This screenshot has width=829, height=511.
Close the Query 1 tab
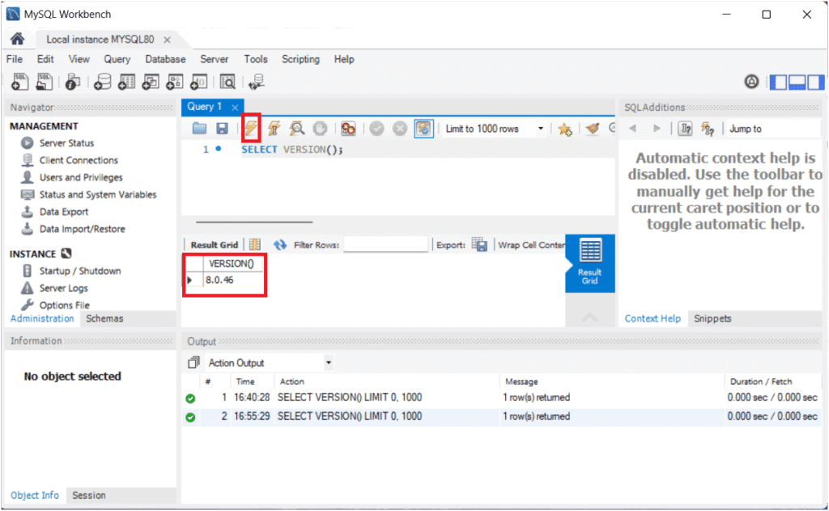tap(235, 108)
